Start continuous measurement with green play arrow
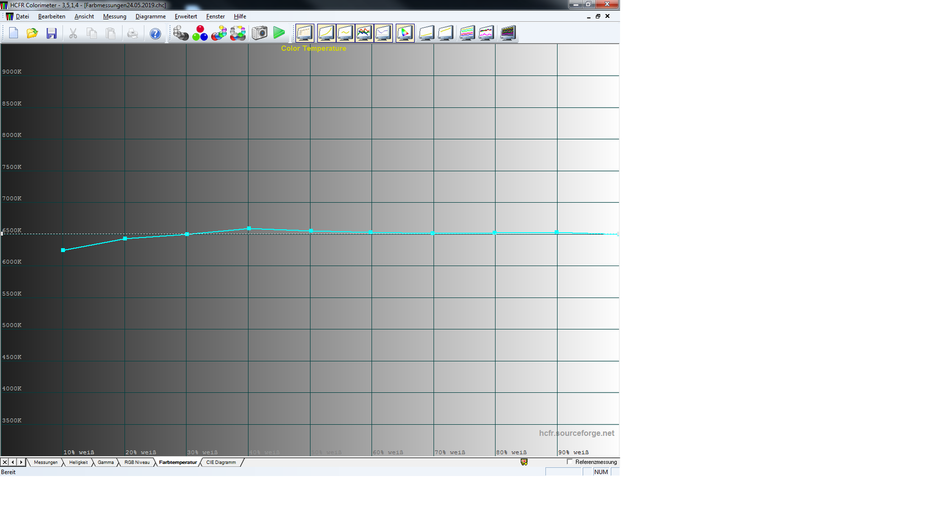 [279, 33]
